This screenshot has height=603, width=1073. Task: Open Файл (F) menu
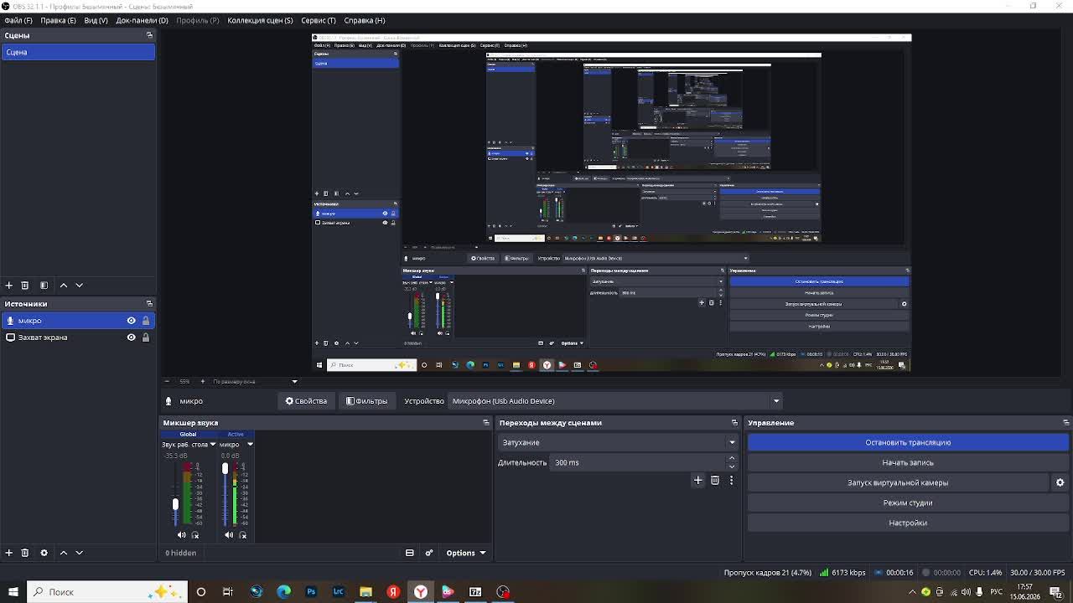(18, 20)
